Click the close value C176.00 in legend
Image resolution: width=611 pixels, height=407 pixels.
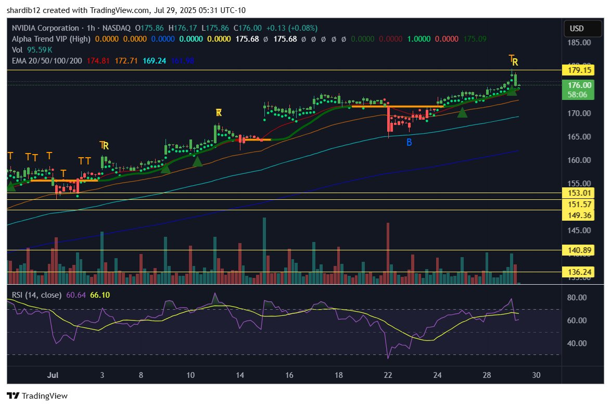pyautogui.click(x=248, y=28)
